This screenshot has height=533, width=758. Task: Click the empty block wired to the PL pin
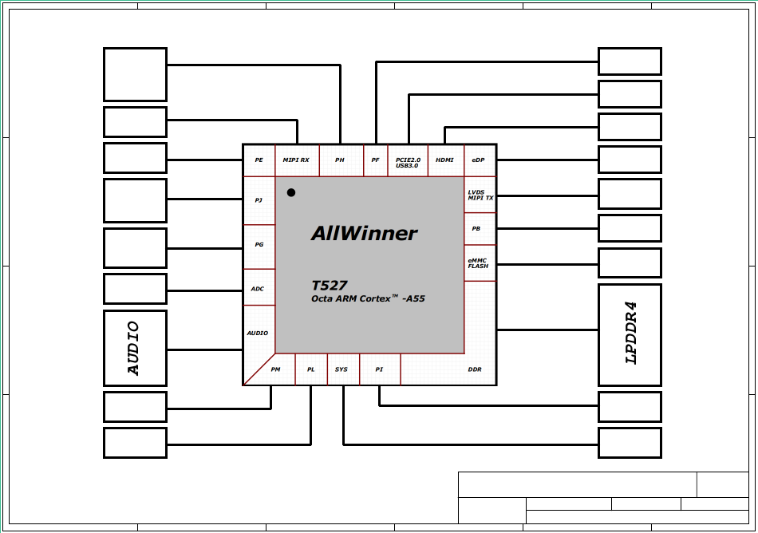[x=136, y=443]
